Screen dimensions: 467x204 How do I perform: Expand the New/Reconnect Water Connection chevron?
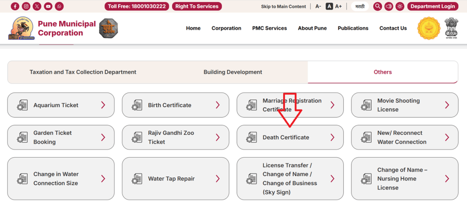[x=447, y=137]
